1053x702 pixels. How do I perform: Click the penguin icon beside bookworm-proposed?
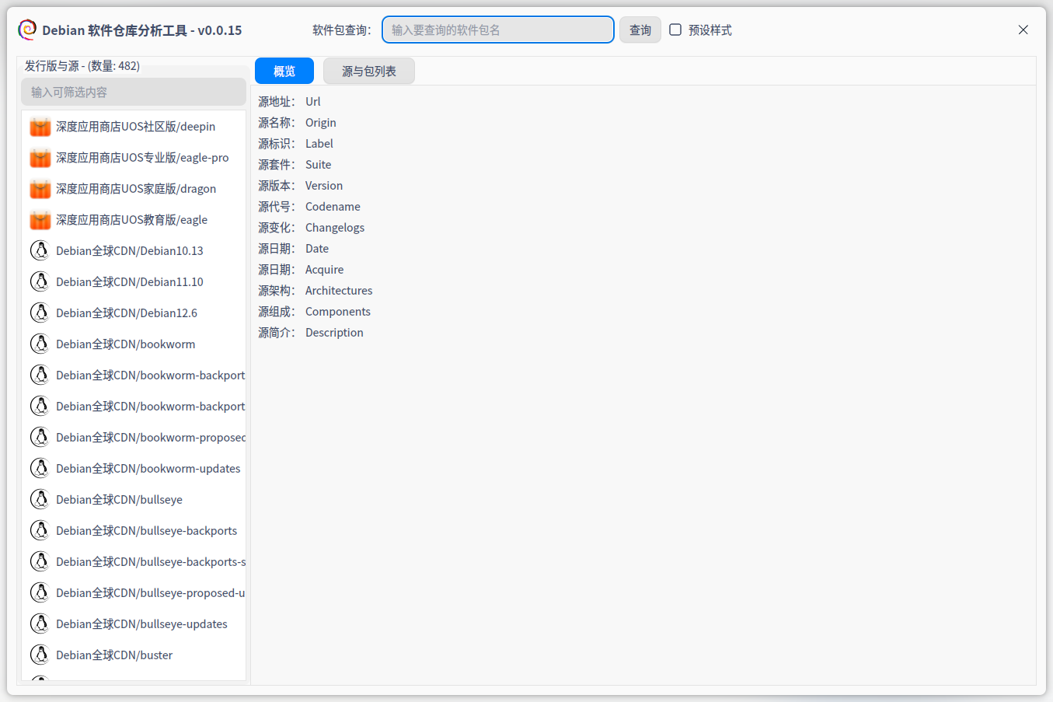coord(40,437)
